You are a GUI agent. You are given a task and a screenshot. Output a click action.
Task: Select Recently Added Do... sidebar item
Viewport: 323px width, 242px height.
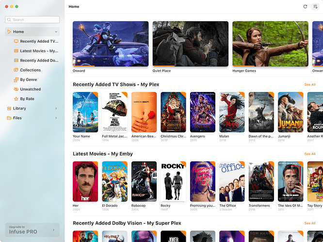(39, 60)
